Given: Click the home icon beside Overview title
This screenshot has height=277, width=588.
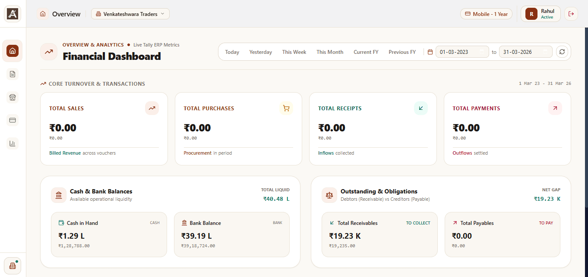Looking at the screenshot, I should pyautogui.click(x=43, y=14).
